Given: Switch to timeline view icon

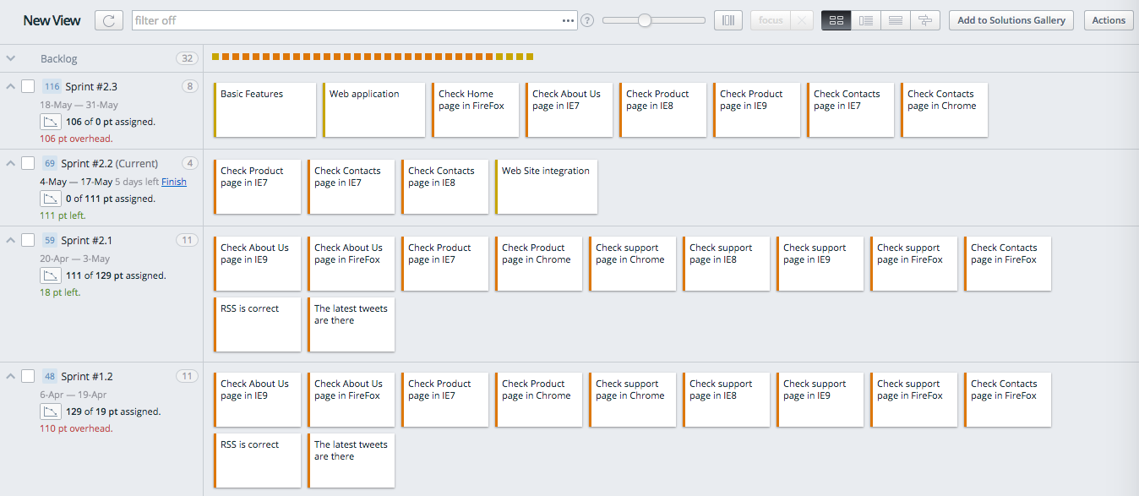Looking at the screenshot, I should coord(925,20).
